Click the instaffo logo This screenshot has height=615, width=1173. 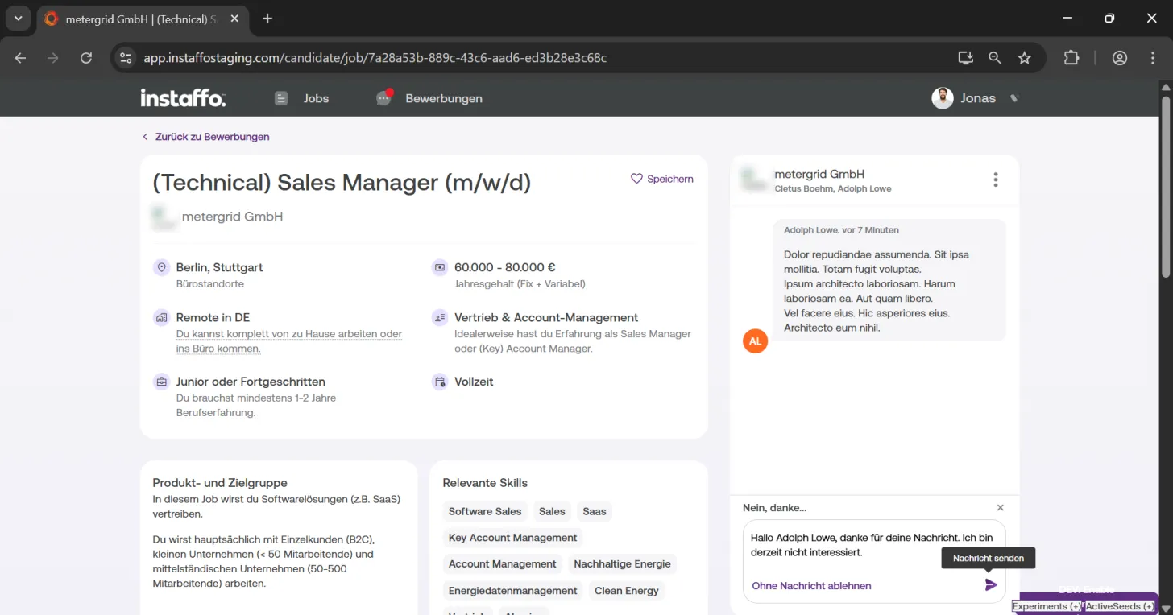pyautogui.click(x=183, y=98)
